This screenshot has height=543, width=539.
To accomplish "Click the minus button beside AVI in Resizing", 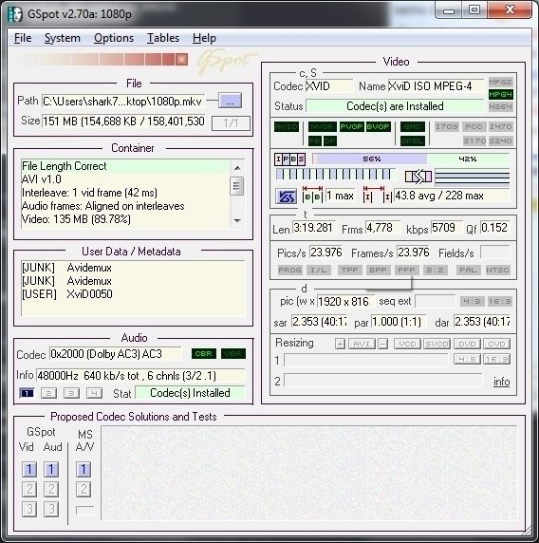I will point(382,344).
